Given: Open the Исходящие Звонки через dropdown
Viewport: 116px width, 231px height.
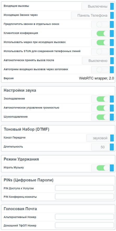Looking at the screenshot, I should pyautogui.click(x=93, y=15).
